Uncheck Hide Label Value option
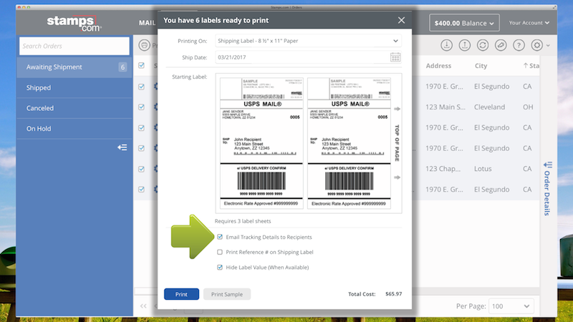Viewport: 573px width, 322px height. coord(221,267)
